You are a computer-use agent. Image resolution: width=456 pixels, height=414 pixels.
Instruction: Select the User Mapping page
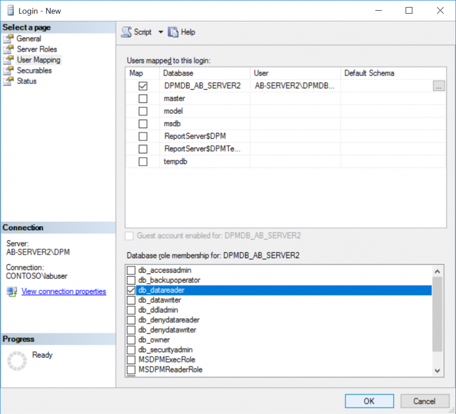pos(39,59)
